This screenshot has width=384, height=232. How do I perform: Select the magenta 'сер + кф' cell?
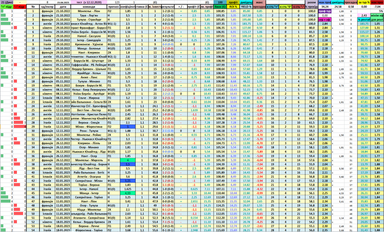click(325, 19)
